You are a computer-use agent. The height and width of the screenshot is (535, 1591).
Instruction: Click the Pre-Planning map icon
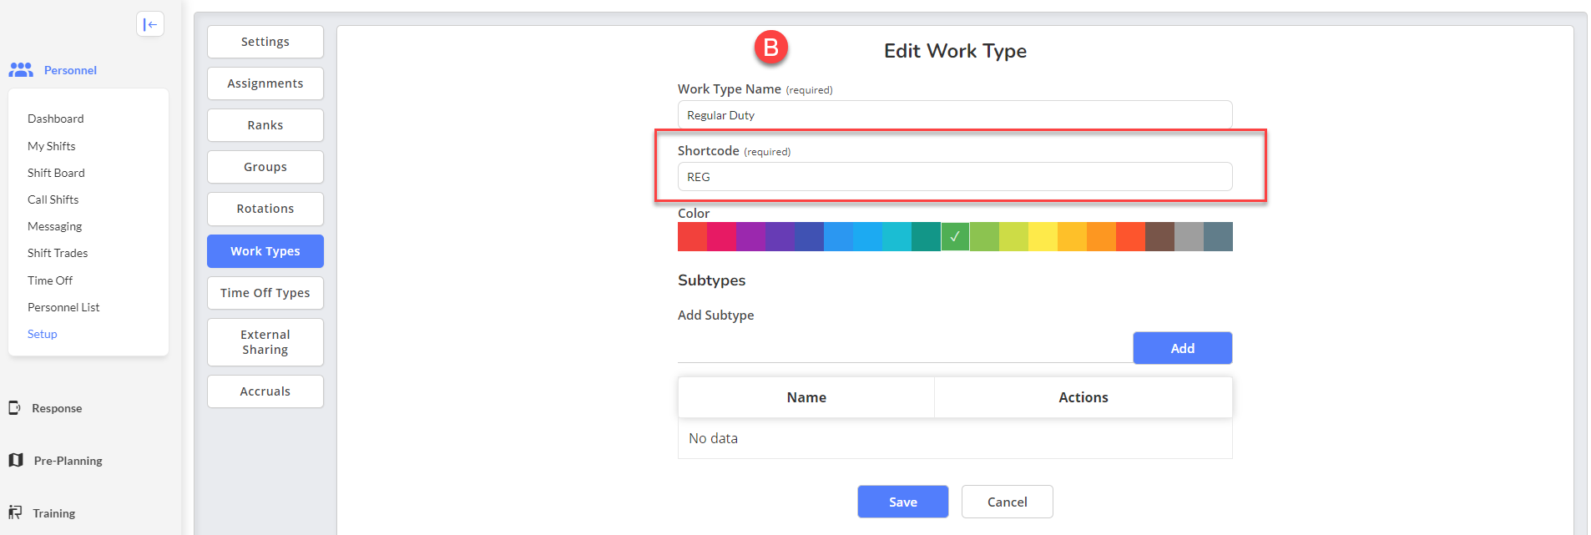pos(16,461)
